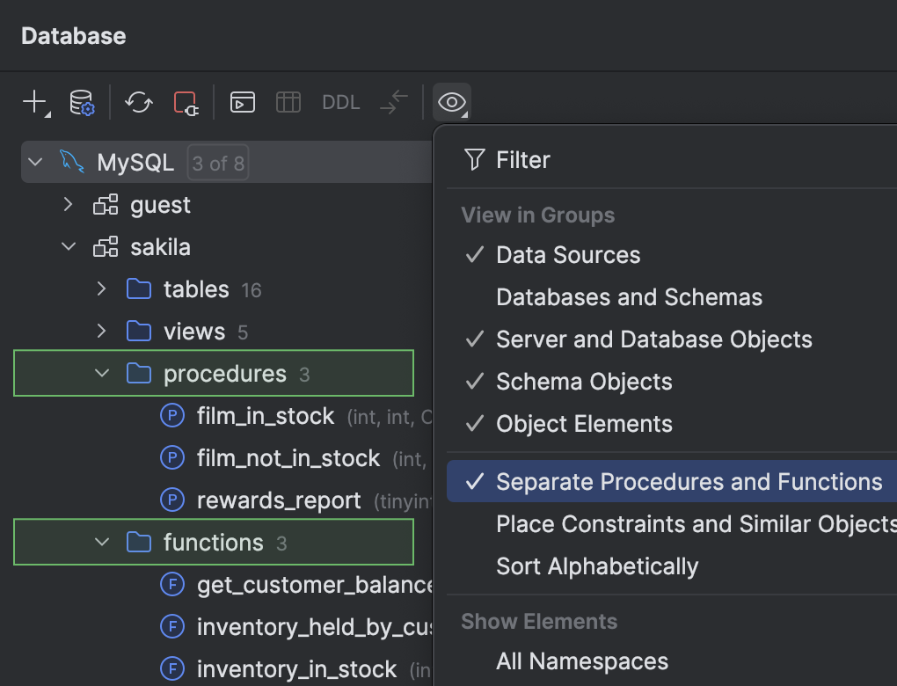Enable Sort Alphabetically grouping
Image resolution: width=897 pixels, height=686 pixels.
(x=597, y=566)
